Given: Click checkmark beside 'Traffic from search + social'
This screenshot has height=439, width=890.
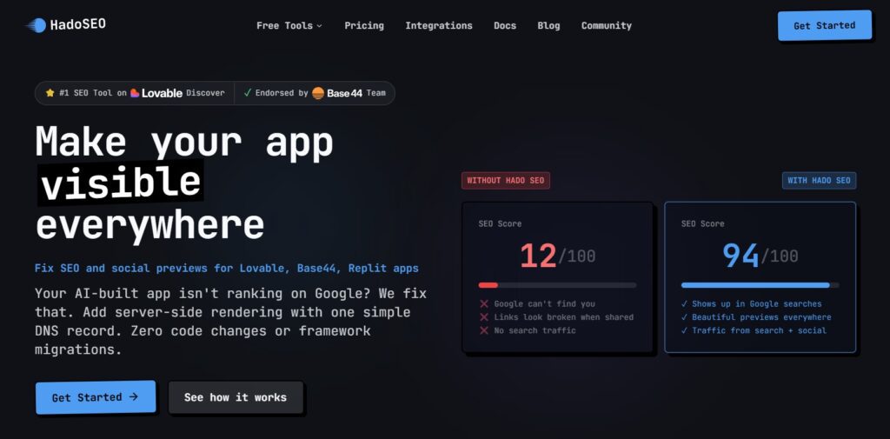Looking at the screenshot, I should [x=685, y=330].
